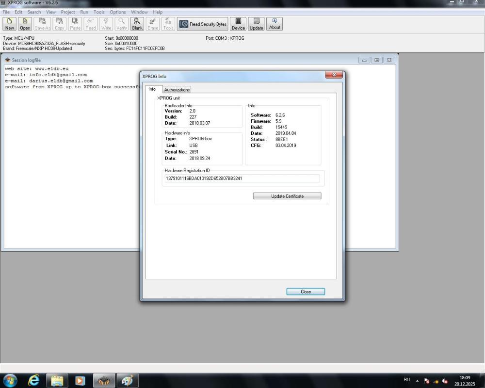Click firmware value 5.9
The image size is (485, 388).
pos(278,121)
